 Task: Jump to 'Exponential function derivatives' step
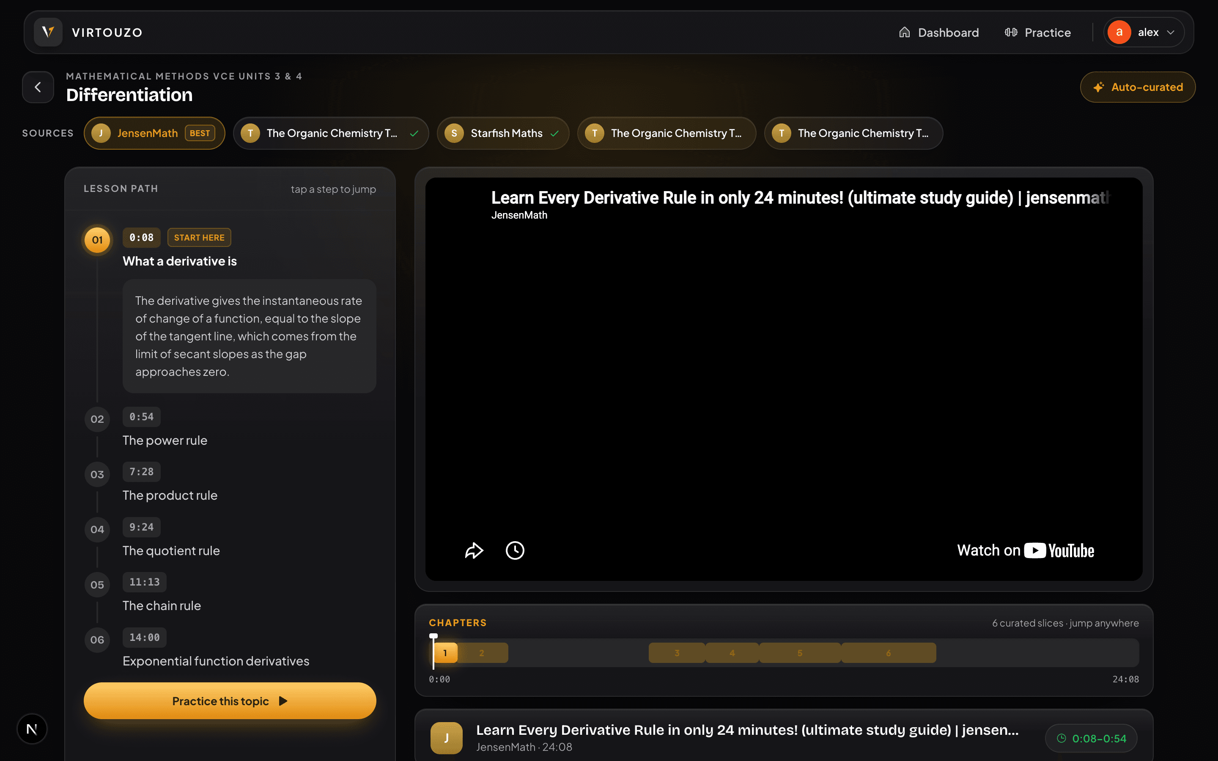coord(216,661)
